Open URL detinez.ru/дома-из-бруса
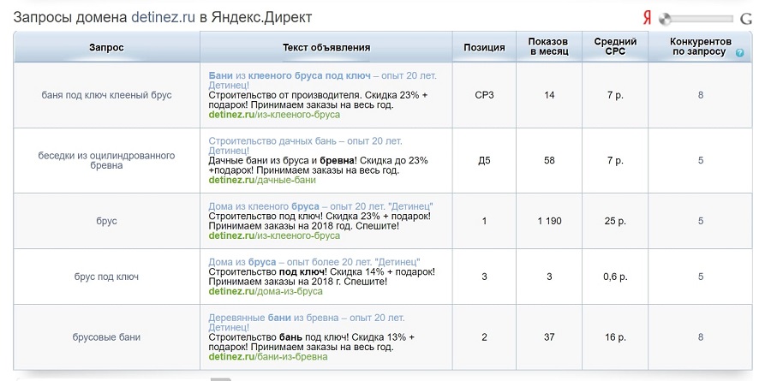Screen dimensions: 771x381 [266, 291]
